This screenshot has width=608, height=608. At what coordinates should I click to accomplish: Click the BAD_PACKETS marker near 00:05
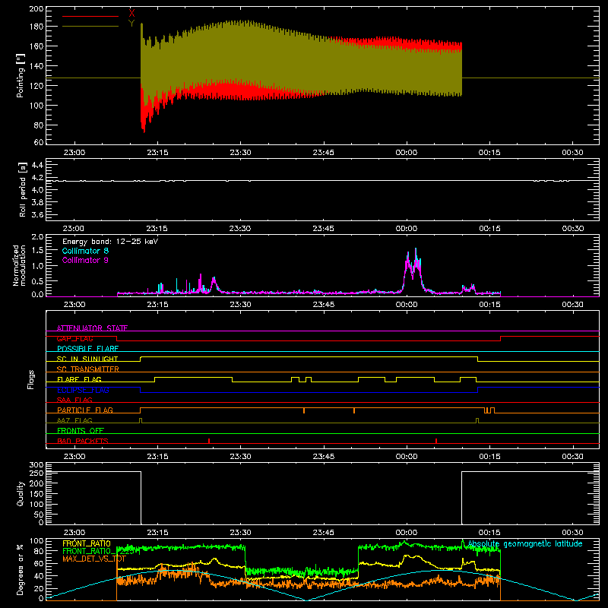coord(436,441)
